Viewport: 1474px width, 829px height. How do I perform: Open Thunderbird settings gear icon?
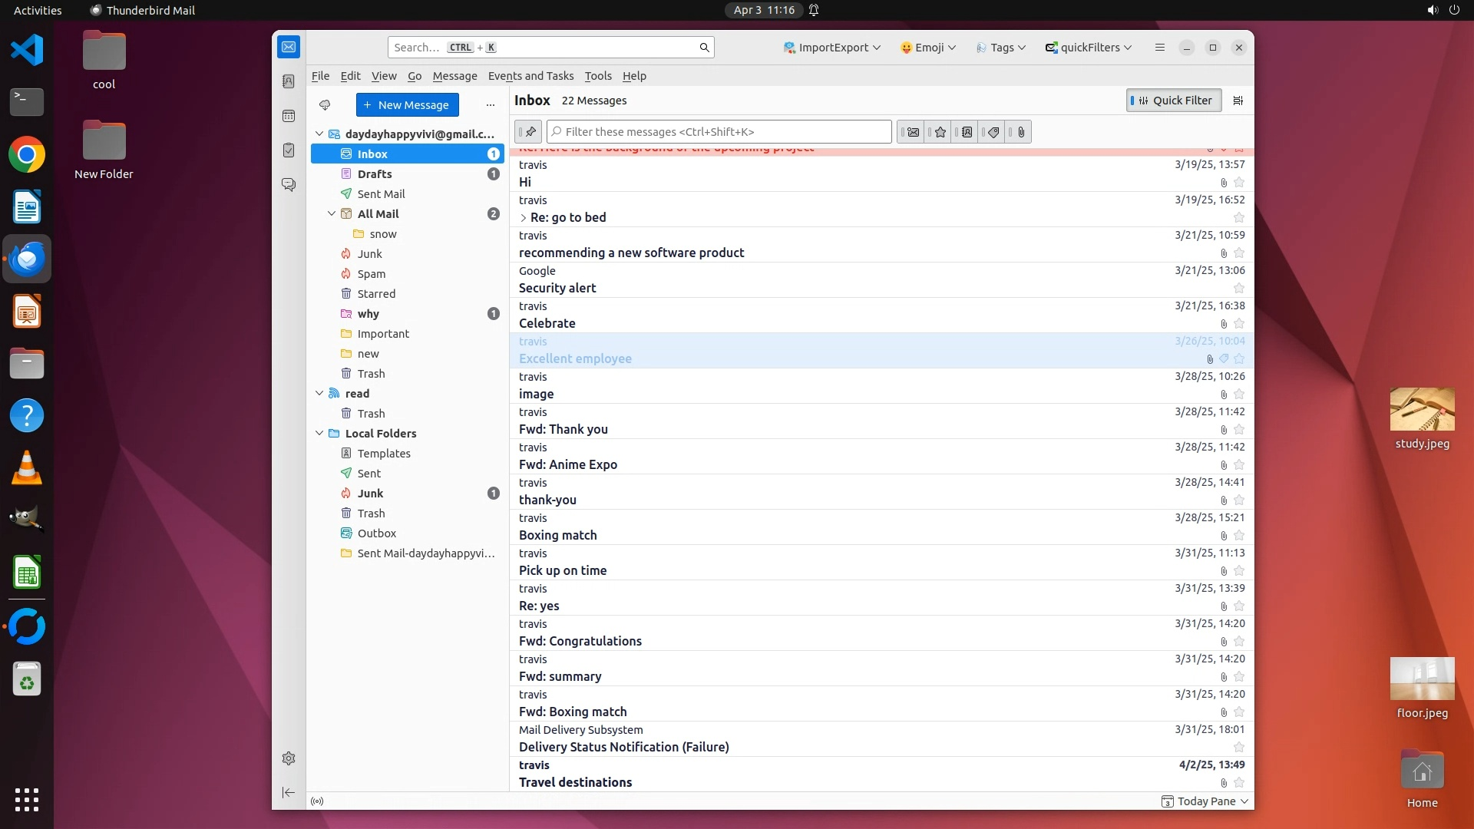(289, 758)
